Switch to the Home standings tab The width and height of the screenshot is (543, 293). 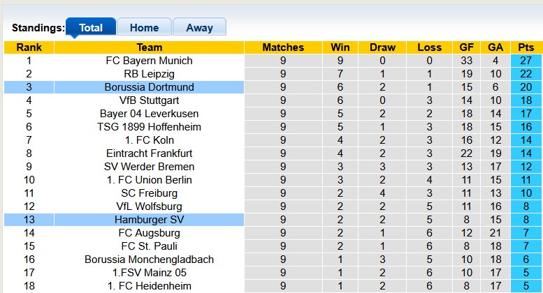(144, 28)
